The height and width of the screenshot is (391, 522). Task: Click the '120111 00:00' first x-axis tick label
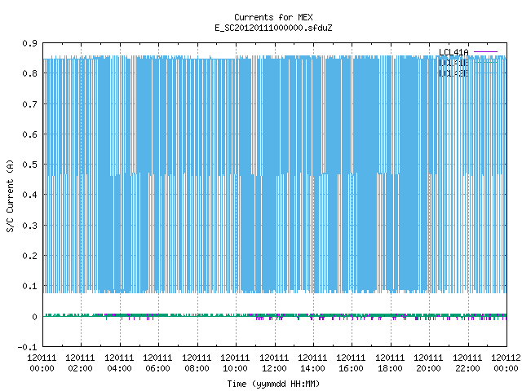click(x=42, y=363)
